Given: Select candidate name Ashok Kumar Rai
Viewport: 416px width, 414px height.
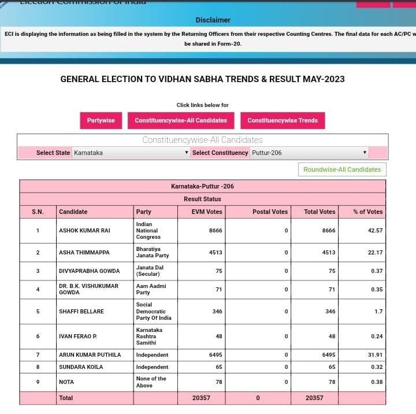Looking at the screenshot, I should [x=84, y=230].
